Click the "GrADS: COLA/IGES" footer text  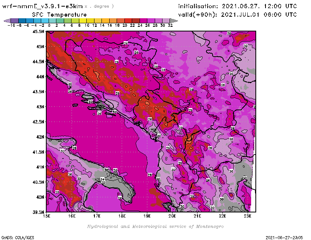(17, 238)
